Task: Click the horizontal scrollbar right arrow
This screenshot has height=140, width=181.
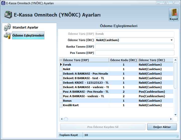Action: tap(171, 119)
